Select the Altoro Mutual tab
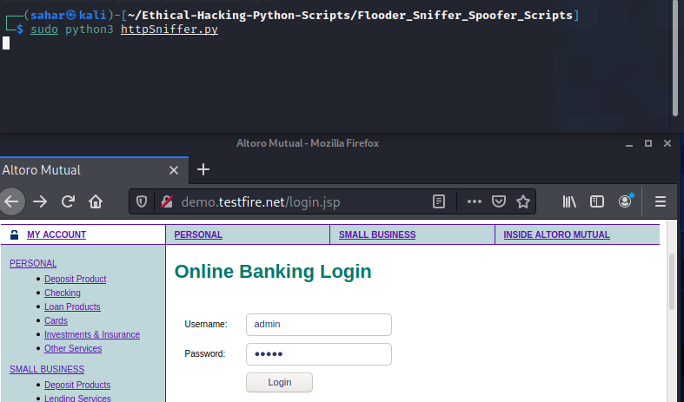Viewport: 684px width, 402px height. (x=94, y=170)
